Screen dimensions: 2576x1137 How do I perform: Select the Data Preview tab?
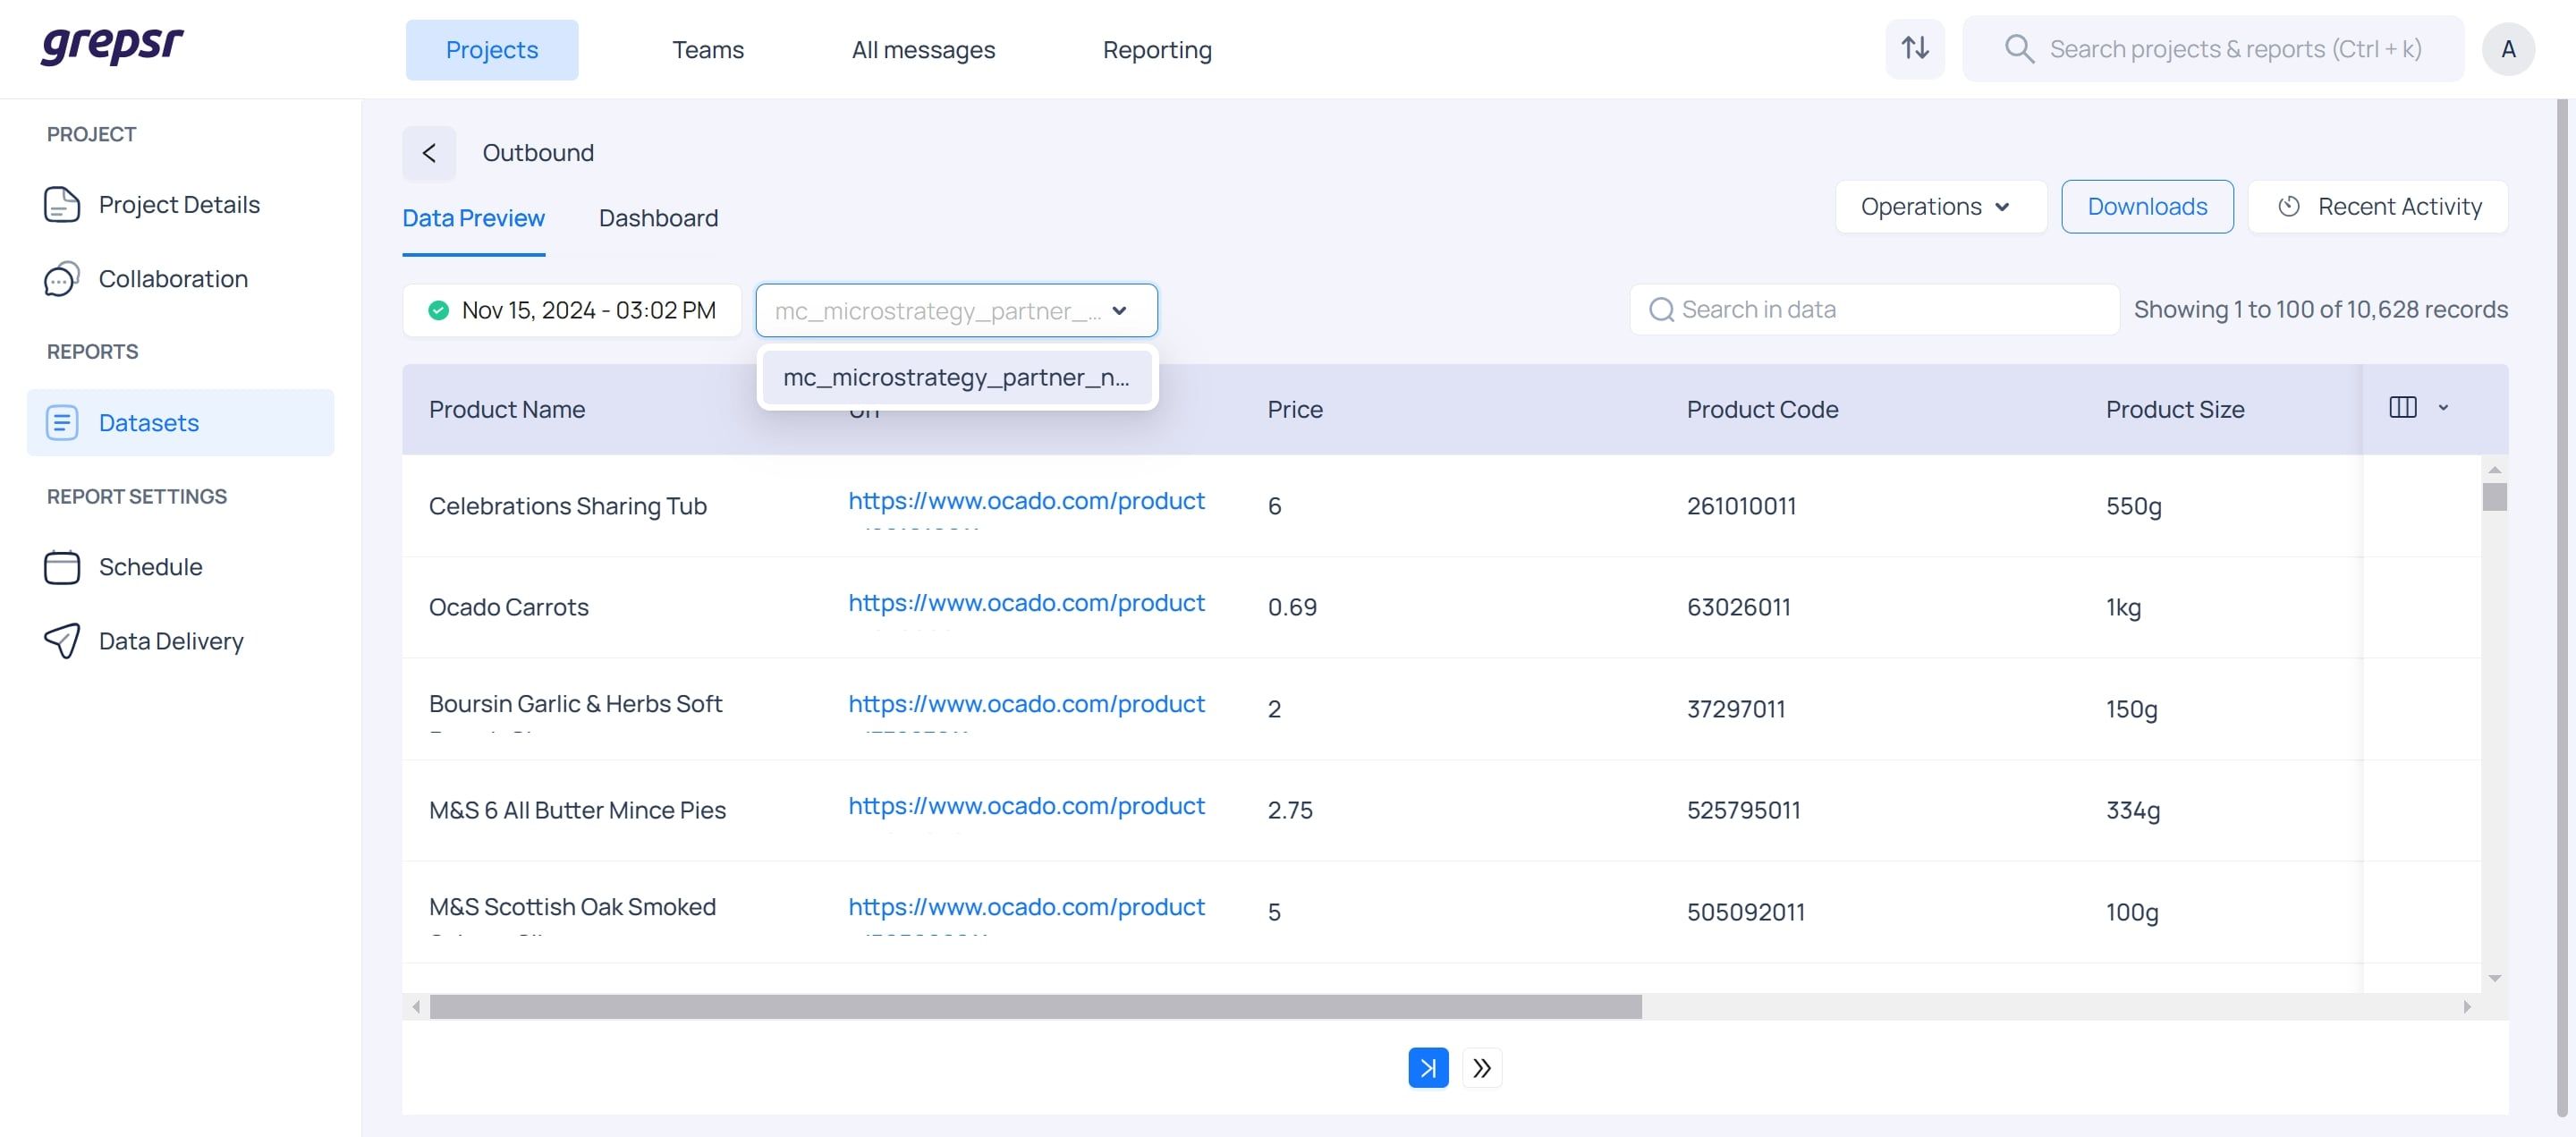pos(473,219)
